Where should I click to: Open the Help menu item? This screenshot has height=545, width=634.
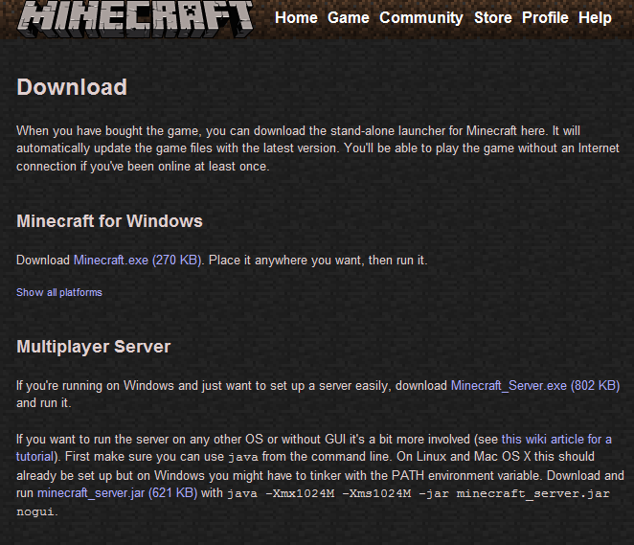point(595,18)
